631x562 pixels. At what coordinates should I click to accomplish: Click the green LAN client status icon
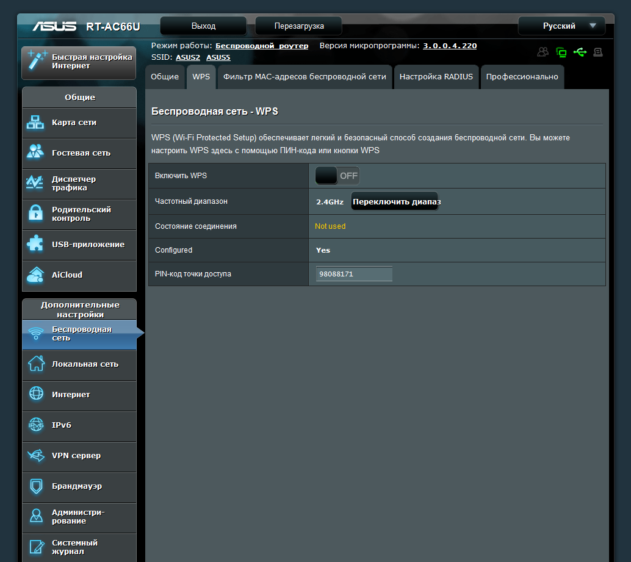(x=561, y=52)
